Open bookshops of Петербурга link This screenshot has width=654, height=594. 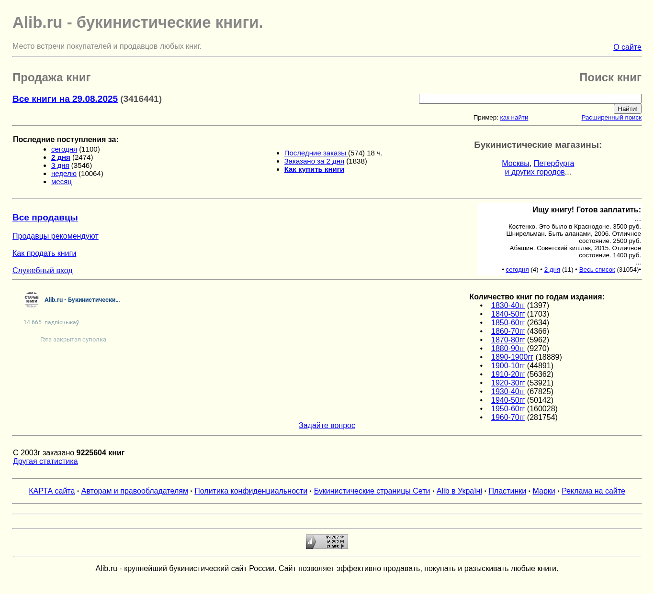point(554,163)
